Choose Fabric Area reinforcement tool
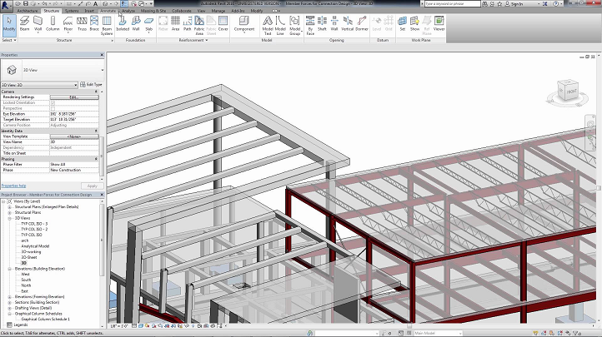 tap(199, 25)
